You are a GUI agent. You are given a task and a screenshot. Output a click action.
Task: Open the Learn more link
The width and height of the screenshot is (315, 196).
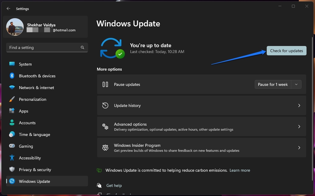(240, 170)
